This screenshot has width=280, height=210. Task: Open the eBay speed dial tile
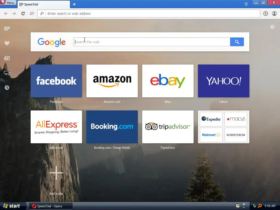point(168,81)
